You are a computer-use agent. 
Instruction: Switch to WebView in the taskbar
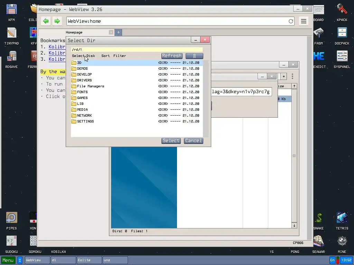pos(37,260)
